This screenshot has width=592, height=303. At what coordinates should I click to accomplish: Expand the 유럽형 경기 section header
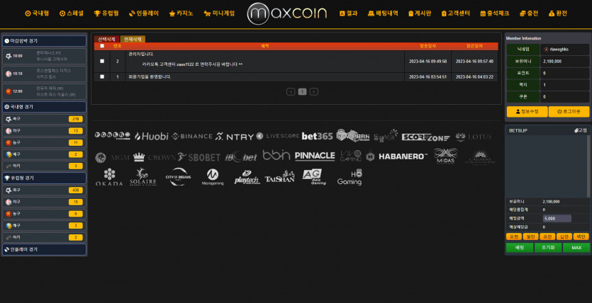(44, 178)
